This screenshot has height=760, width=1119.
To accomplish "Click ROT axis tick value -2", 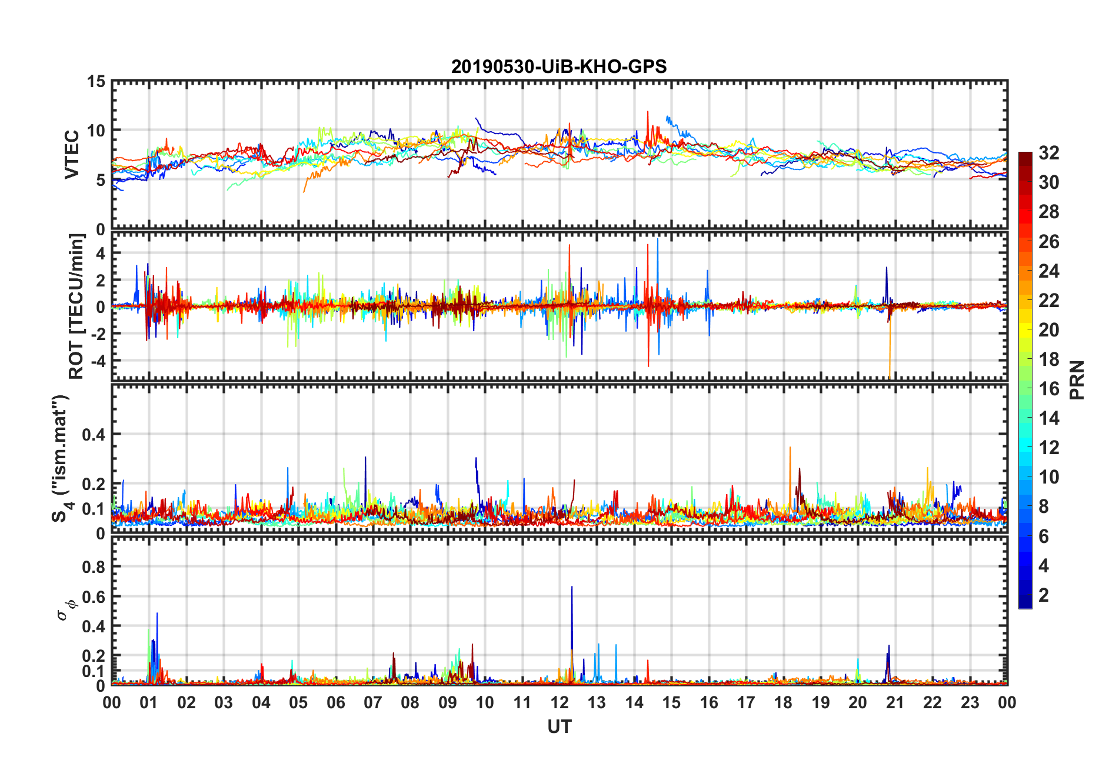I will [x=98, y=334].
